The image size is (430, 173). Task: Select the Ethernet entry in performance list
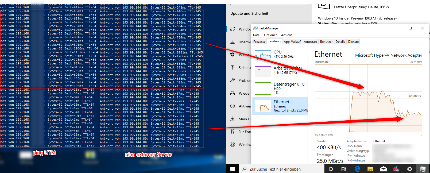[280, 106]
